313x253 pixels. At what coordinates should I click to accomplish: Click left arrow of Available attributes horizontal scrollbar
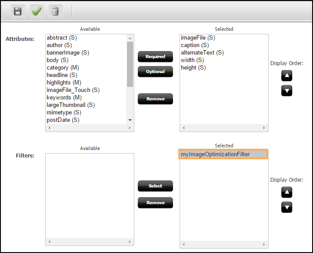point(49,128)
